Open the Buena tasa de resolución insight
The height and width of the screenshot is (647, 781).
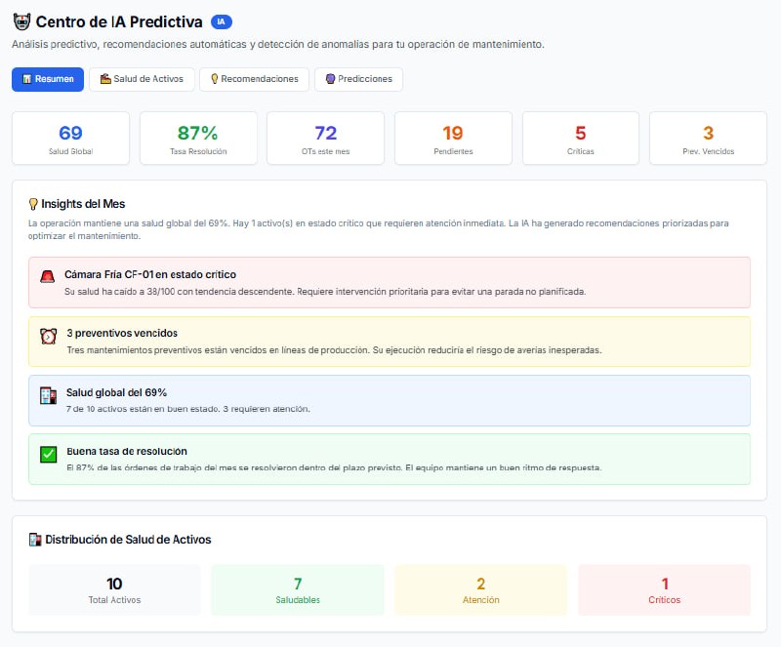(x=390, y=460)
